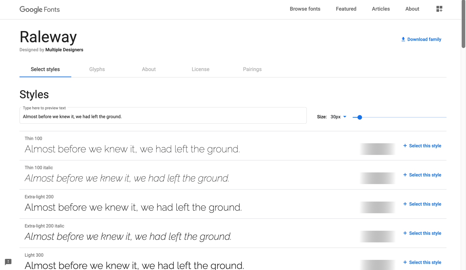Click the Extra-light 200 preview sentence
The height and width of the screenshot is (270, 466).
[133, 207]
